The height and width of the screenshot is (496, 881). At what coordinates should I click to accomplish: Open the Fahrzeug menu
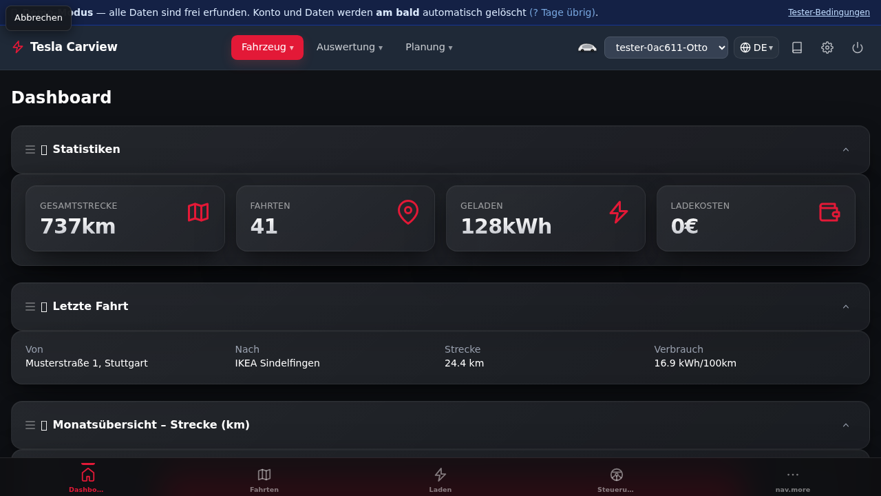(x=267, y=48)
